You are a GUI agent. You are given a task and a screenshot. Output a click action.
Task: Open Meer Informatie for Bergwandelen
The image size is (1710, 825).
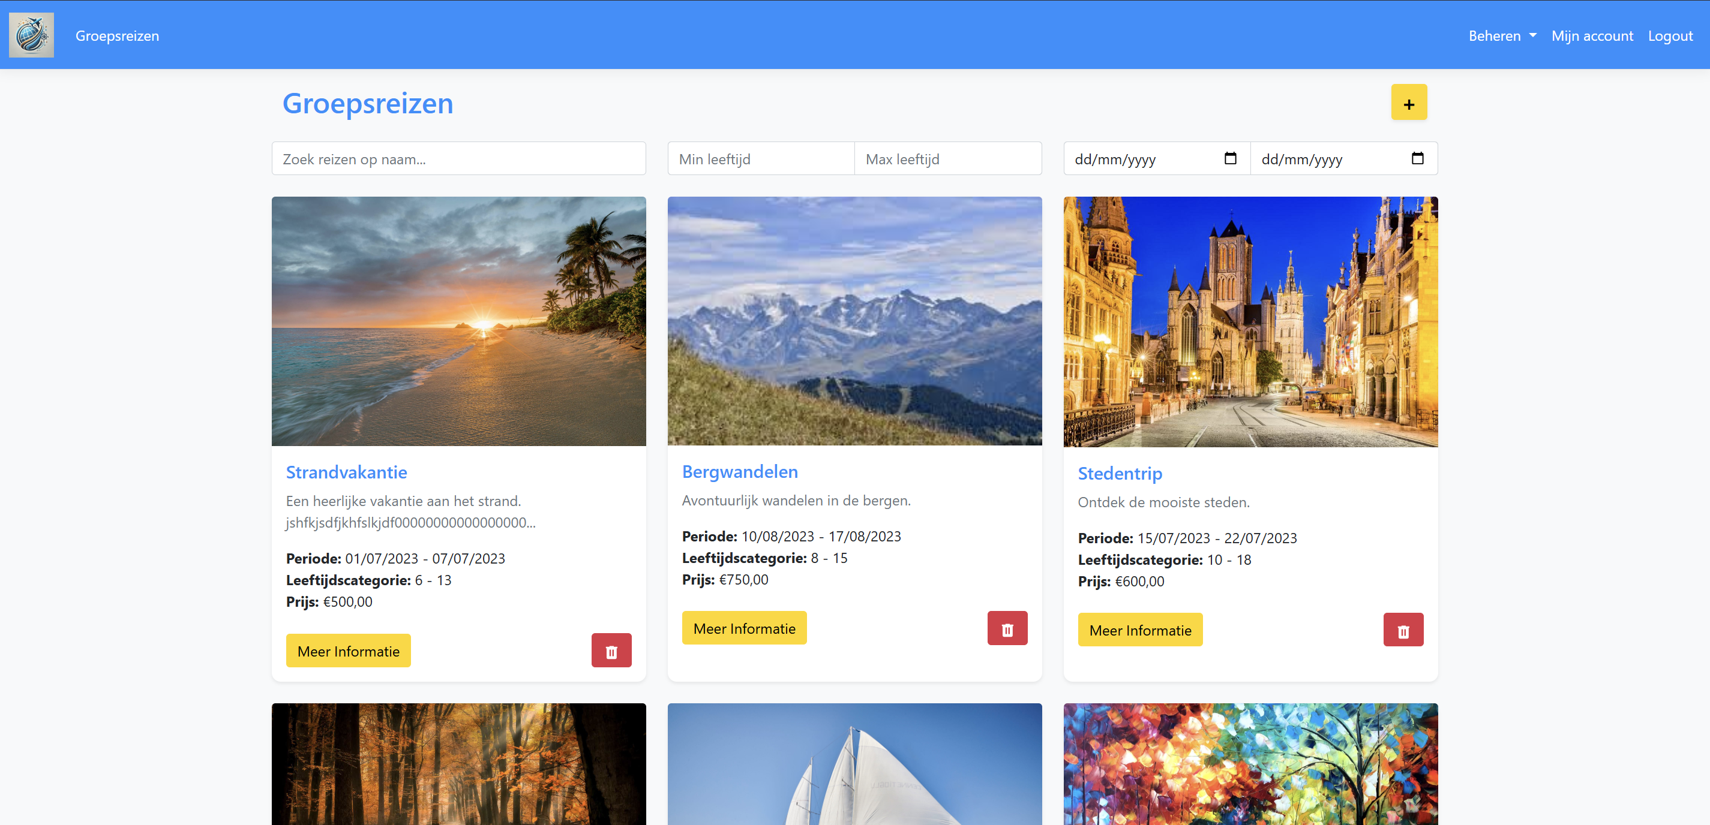tap(744, 628)
